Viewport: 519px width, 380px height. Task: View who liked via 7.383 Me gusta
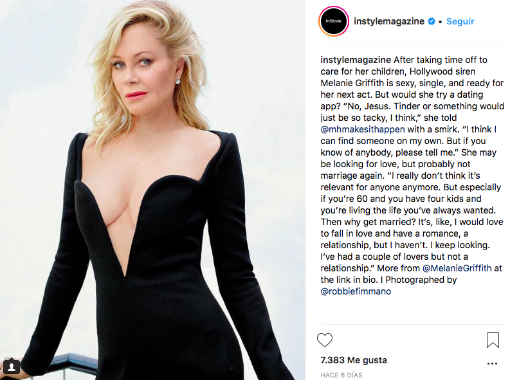(x=354, y=360)
